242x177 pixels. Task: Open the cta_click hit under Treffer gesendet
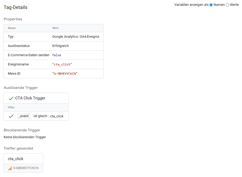tap(23, 159)
